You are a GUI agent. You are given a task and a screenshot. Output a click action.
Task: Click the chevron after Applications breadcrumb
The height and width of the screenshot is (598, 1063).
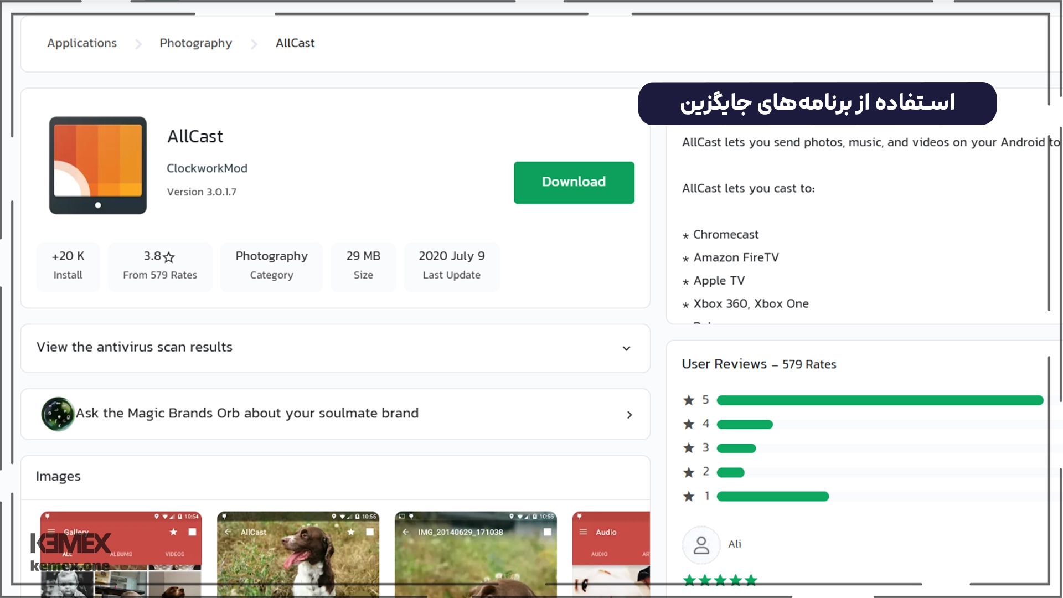click(138, 44)
